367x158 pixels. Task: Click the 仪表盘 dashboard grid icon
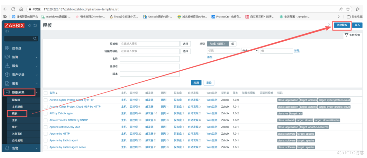(7, 48)
